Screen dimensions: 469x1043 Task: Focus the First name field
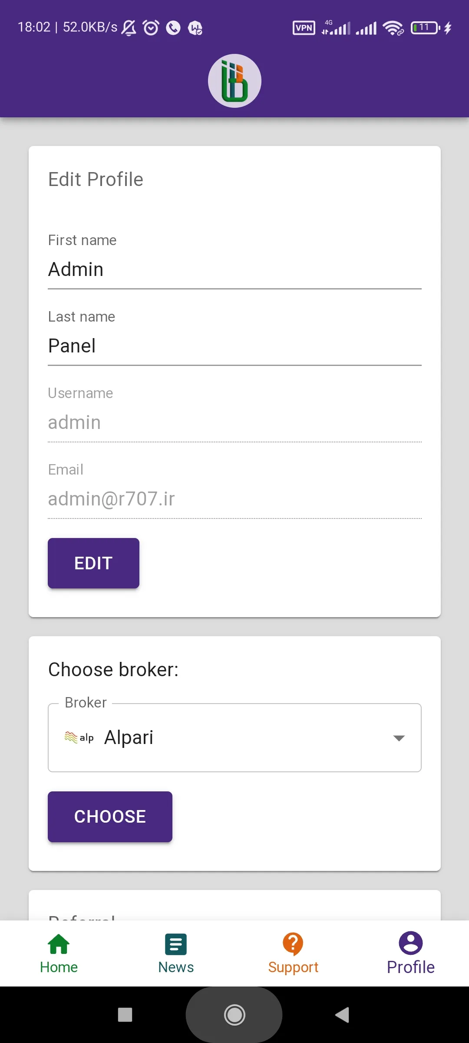pyautogui.click(x=234, y=269)
